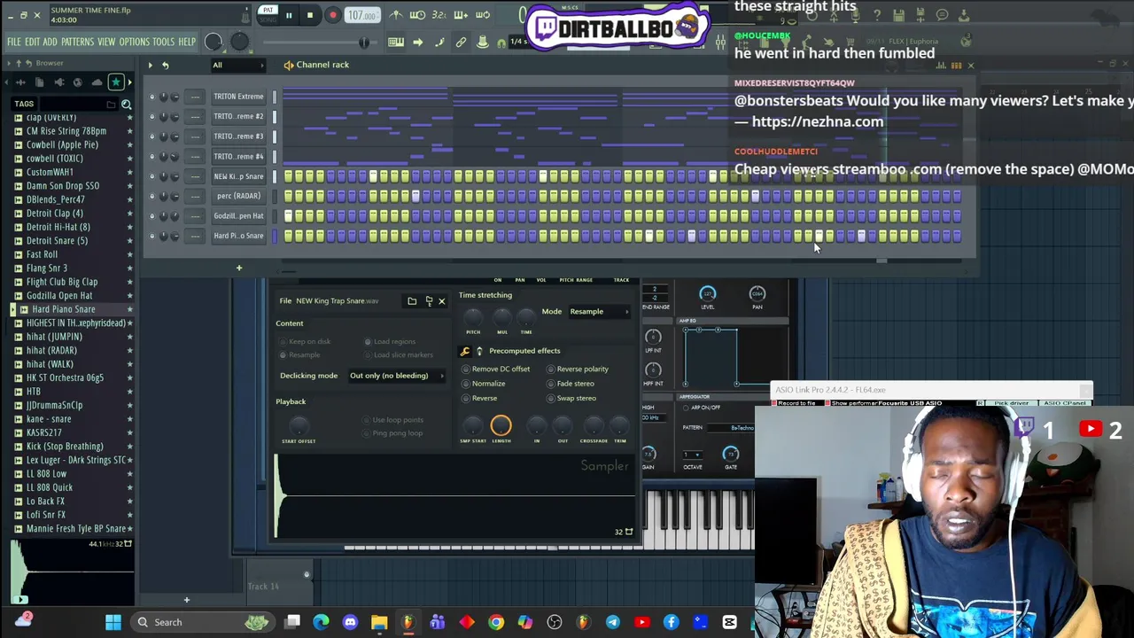Open sample file folder icon in sampler

click(412, 301)
